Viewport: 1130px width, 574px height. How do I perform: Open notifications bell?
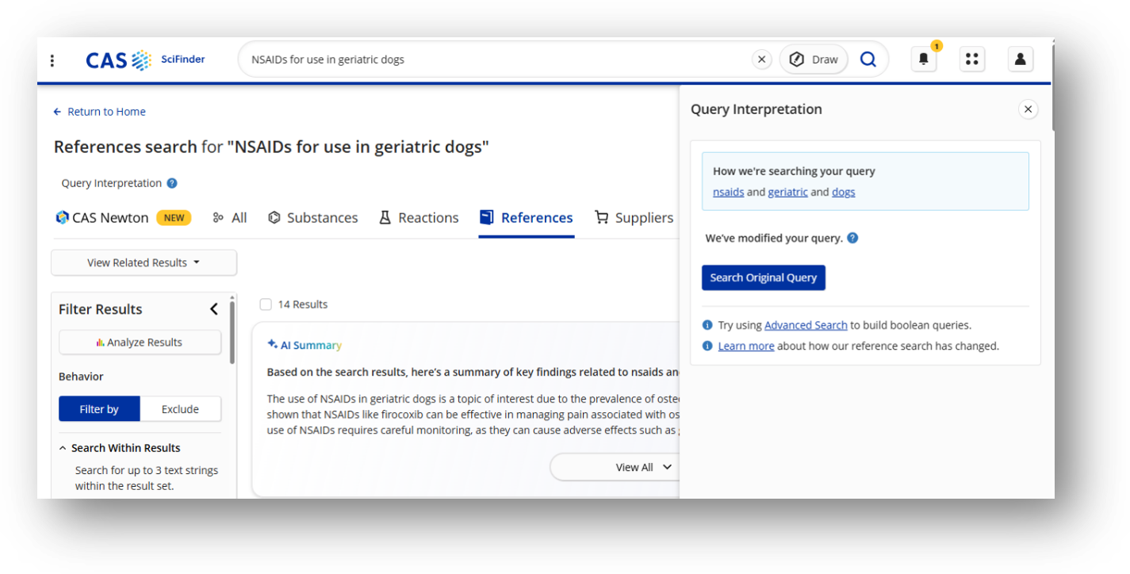pos(924,59)
